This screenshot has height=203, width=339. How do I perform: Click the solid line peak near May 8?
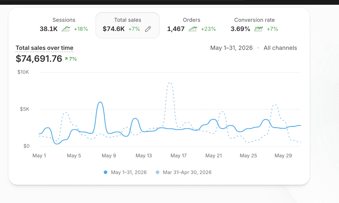pyautogui.click(x=100, y=102)
